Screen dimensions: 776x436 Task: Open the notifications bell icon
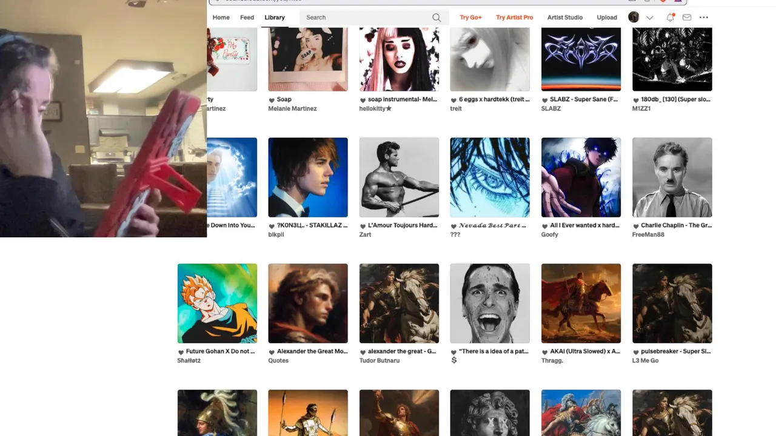pos(670,18)
